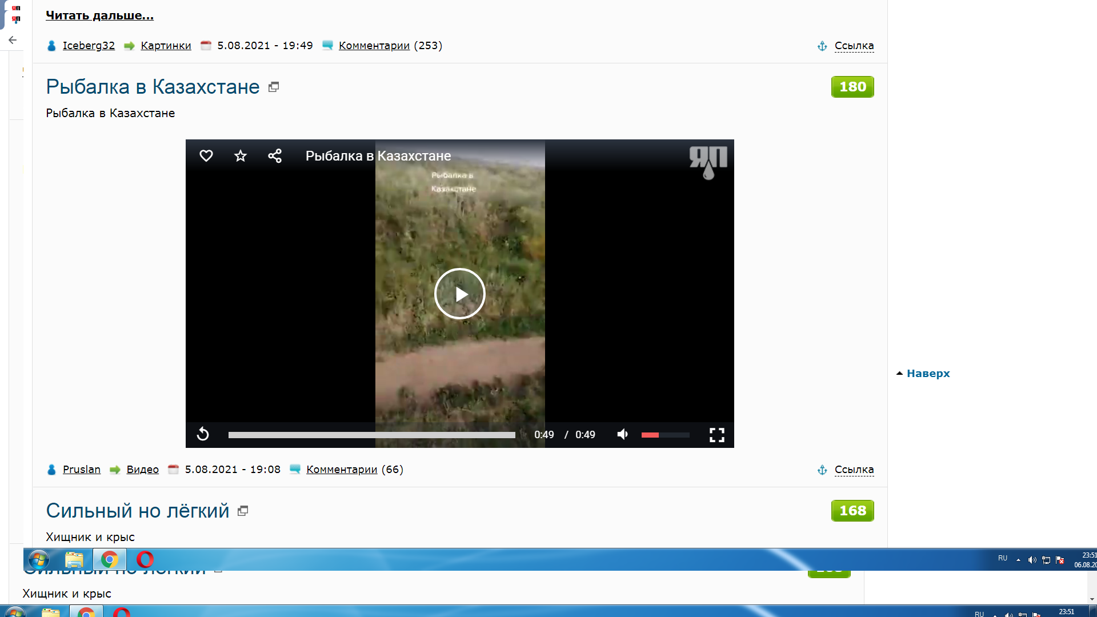
Task: Open the Рыбалка в Казахстане post title
Action: (x=153, y=87)
